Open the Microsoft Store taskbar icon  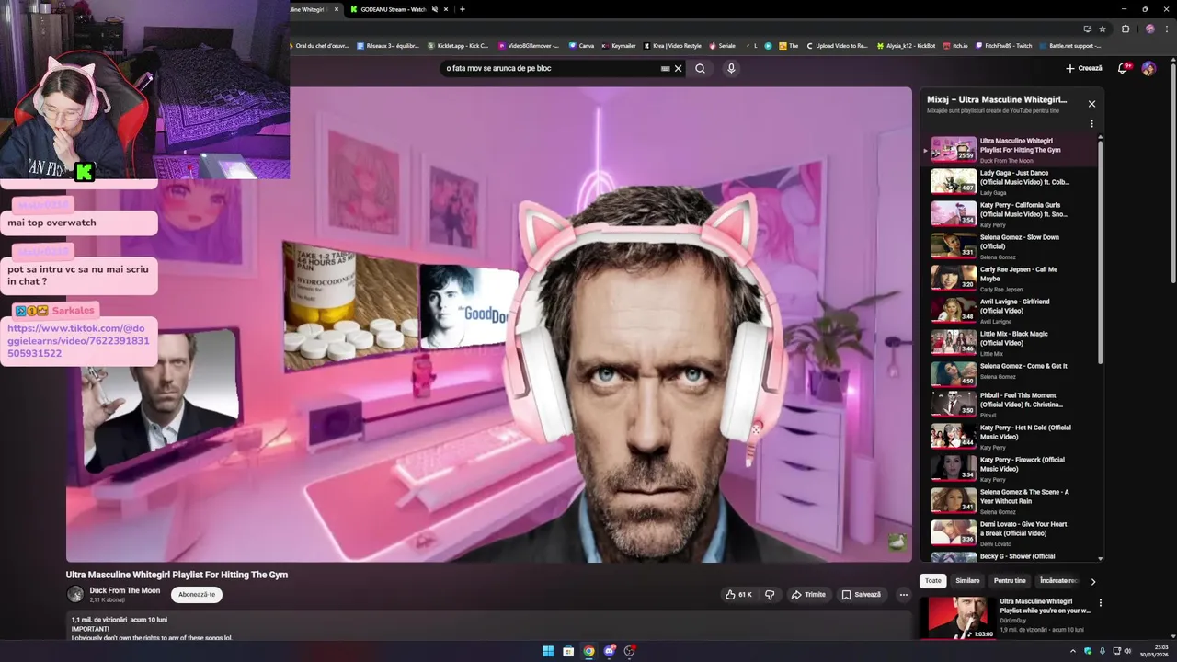pos(568,651)
